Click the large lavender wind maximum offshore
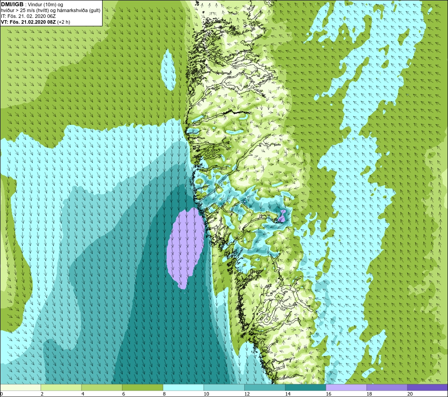This screenshot has height=397, width=448. [x=186, y=247]
